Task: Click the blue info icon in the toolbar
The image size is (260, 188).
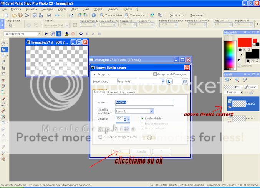Action: (x=94, y=15)
